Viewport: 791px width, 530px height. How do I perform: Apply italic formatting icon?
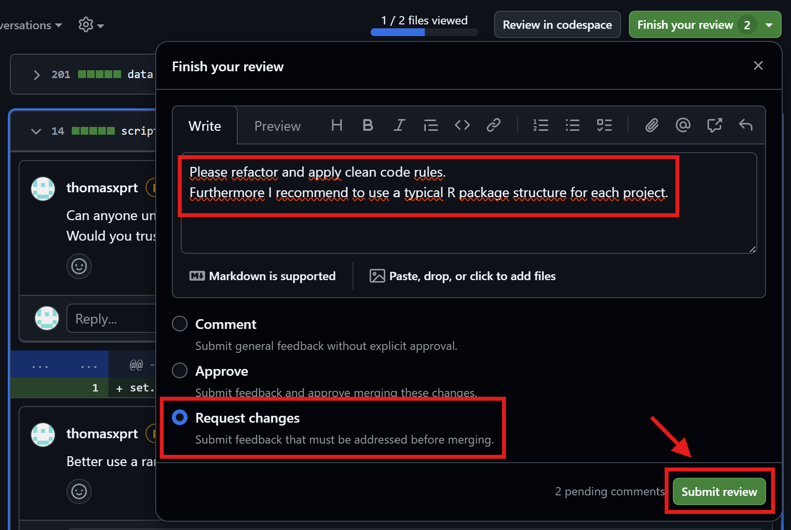(399, 125)
